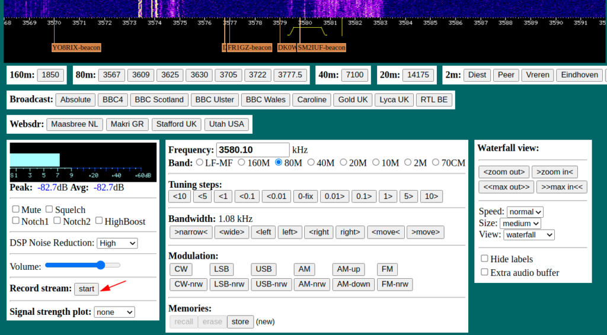This screenshot has width=607, height=335.
Task: Enable the HighBoost checkbox
Action: click(x=99, y=221)
